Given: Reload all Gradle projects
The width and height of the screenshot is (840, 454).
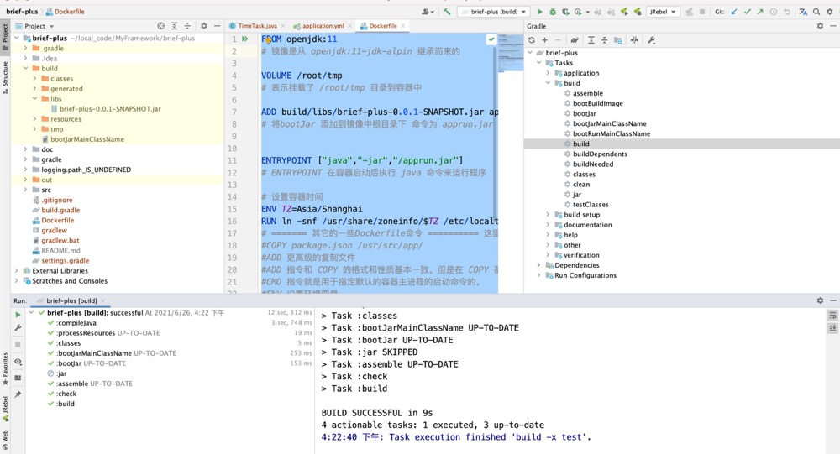Looking at the screenshot, I should (532, 39).
